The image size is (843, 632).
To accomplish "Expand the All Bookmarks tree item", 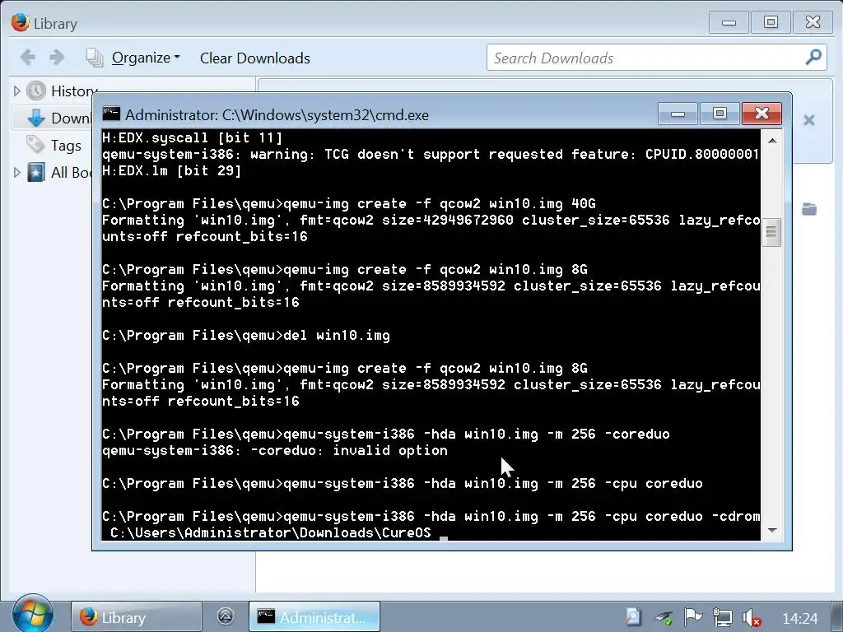I will click(x=16, y=173).
